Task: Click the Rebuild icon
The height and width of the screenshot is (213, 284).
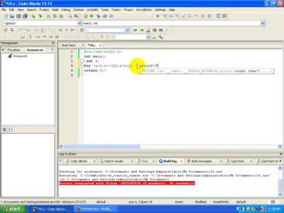Action: pos(105,16)
